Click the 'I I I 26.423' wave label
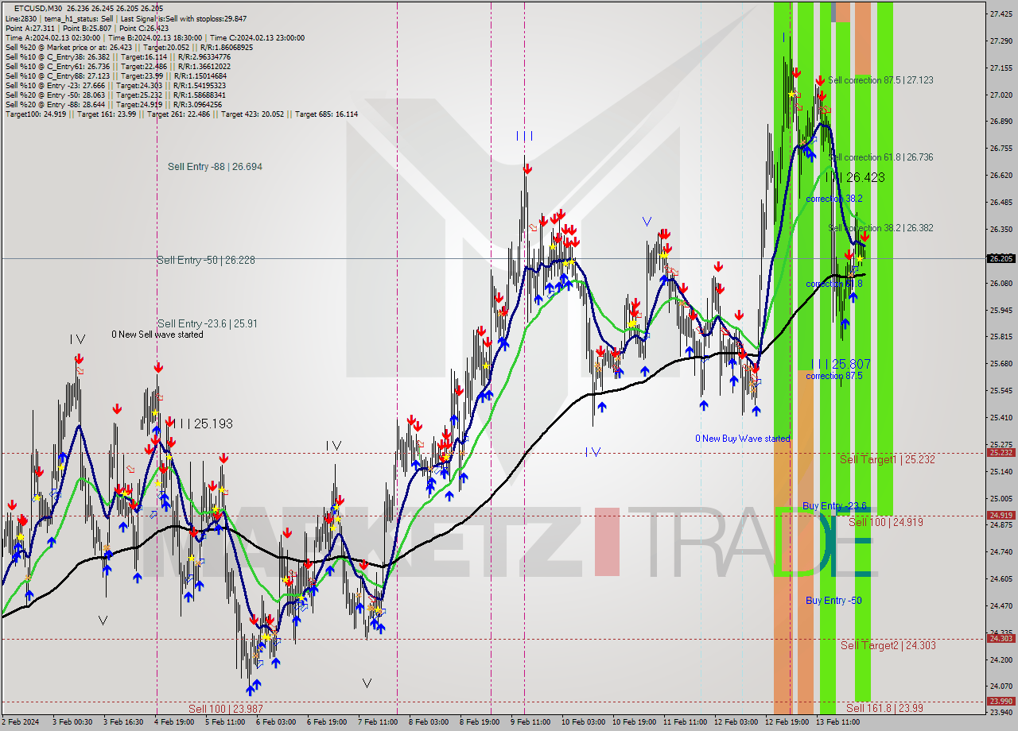 point(855,178)
